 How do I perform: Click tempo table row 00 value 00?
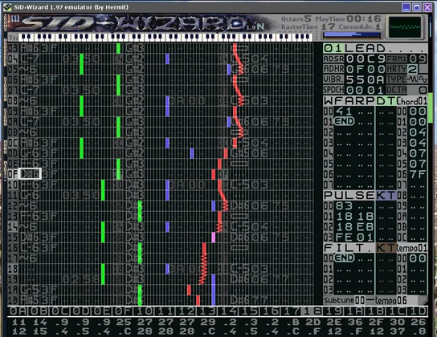point(418,258)
